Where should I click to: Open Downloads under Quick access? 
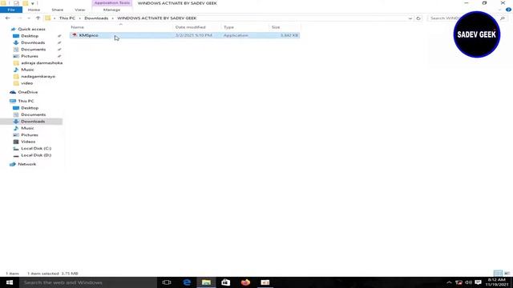[33, 42]
